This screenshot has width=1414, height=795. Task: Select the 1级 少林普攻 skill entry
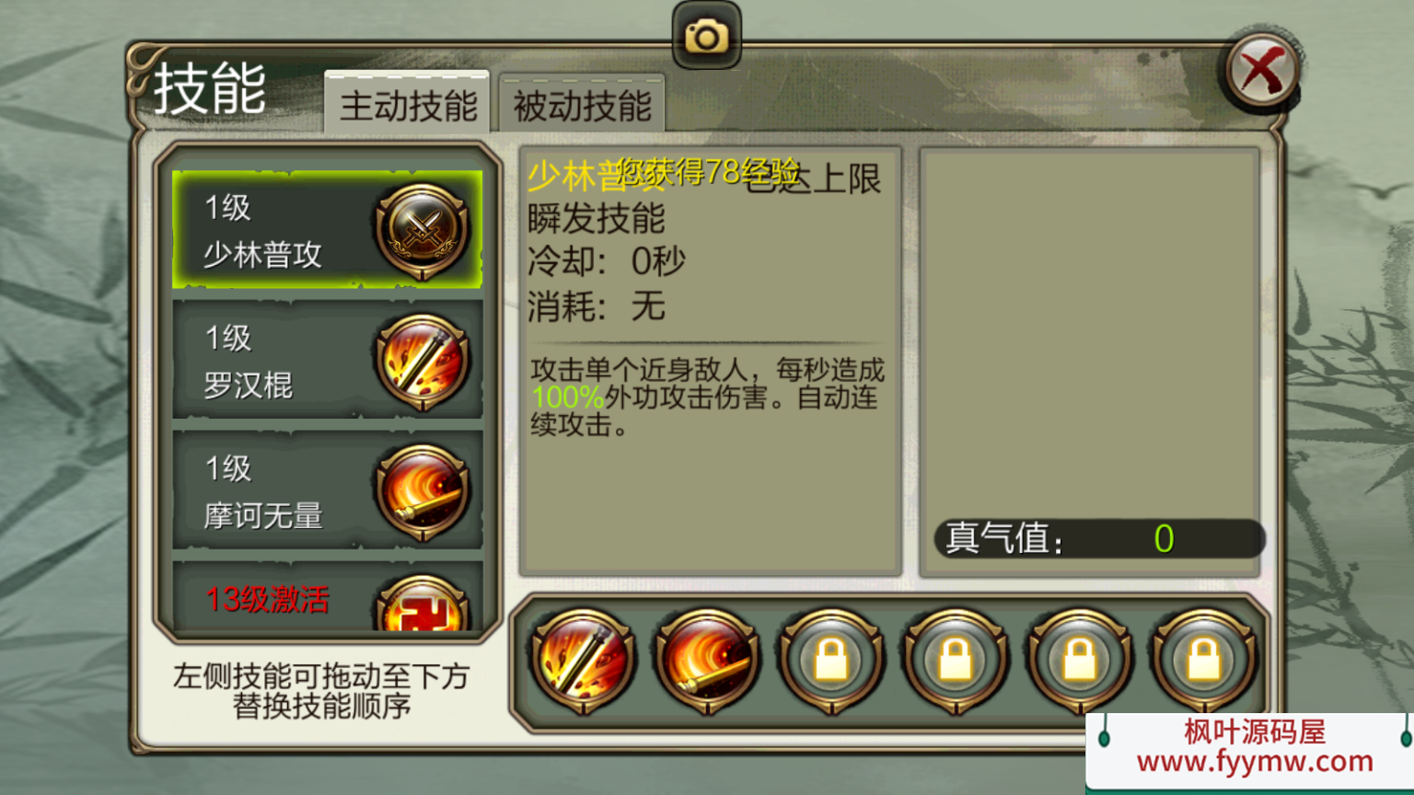coord(328,230)
